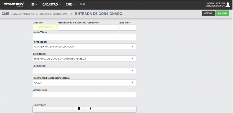
Task: Expand the Localização dropdown
Action: point(84,71)
